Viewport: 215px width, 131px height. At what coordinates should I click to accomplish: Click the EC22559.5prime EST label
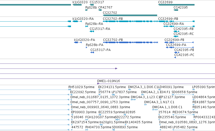(111, 112)
